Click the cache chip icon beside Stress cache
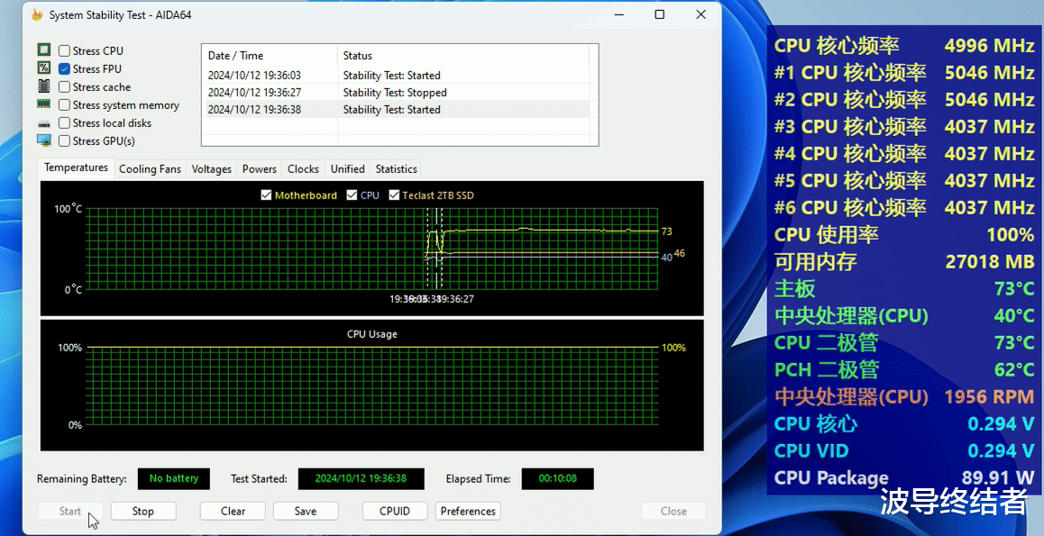 (44, 86)
